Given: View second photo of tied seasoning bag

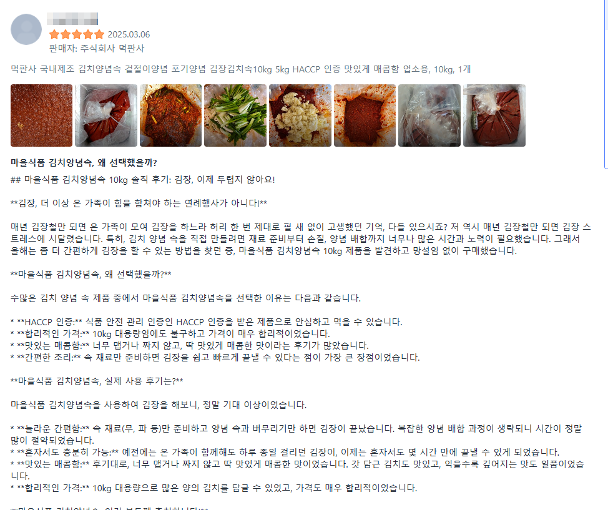Looking at the screenshot, I should pyautogui.click(x=106, y=115).
